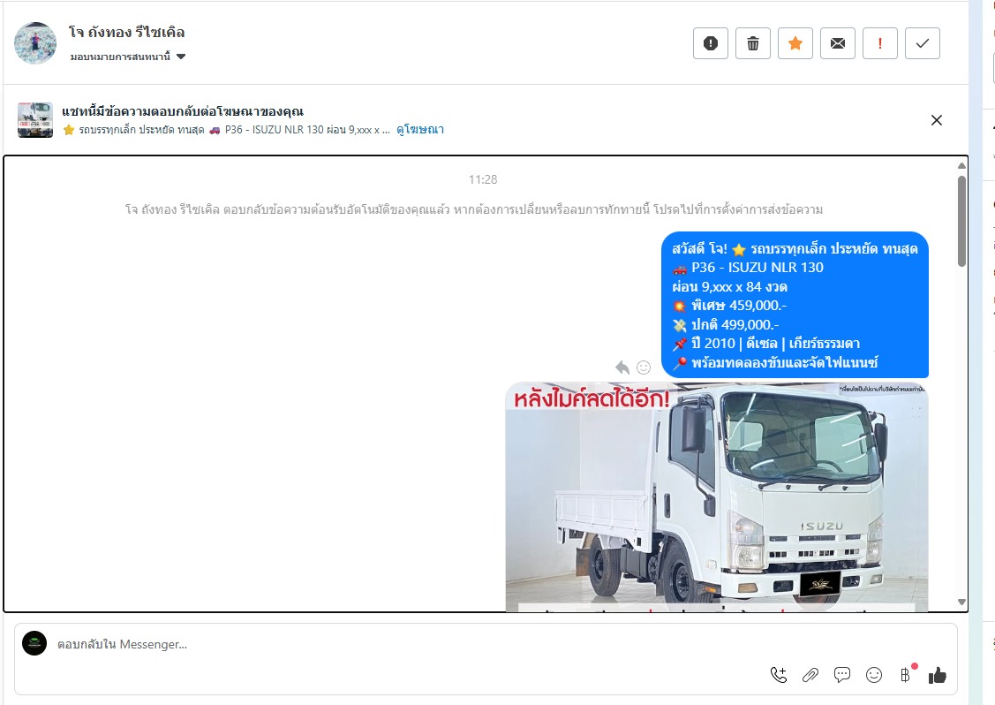Viewport: 995px width, 705px height.
Task: Reply to the message with arrow icon
Action: point(622,368)
